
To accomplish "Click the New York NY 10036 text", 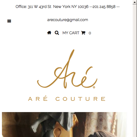I will coord(71,7).
